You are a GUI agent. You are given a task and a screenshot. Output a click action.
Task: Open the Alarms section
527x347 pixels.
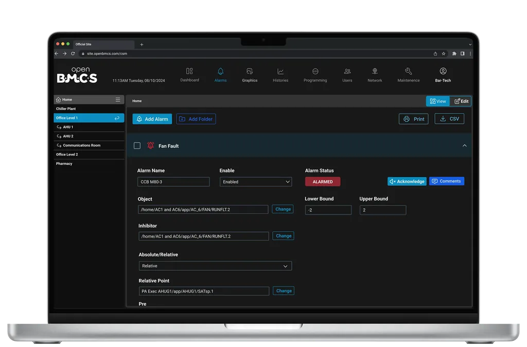pos(220,75)
